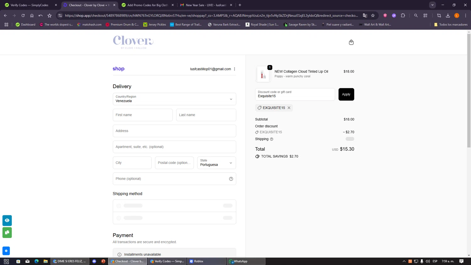Open the shopping bag cart icon
471x265 pixels.
click(351, 42)
